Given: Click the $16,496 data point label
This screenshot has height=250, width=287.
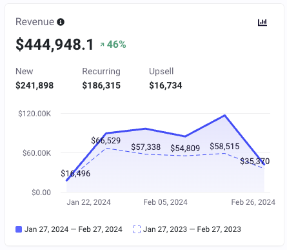Looking at the screenshot, I should click(75, 173).
